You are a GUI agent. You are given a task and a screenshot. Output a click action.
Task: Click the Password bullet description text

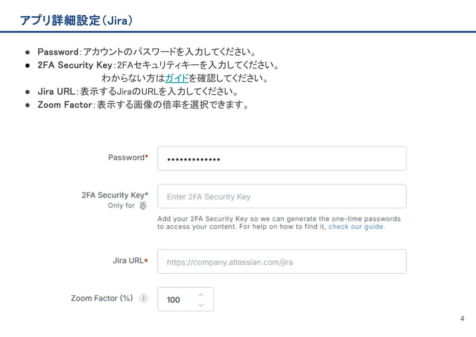coord(146,52)
